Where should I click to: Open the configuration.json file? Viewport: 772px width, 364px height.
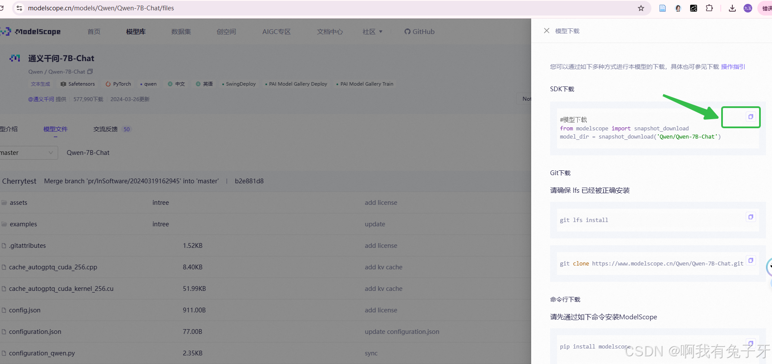(x=35, y=332)
